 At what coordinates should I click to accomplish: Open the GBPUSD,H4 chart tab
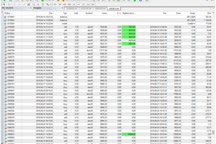click(100, 9)
